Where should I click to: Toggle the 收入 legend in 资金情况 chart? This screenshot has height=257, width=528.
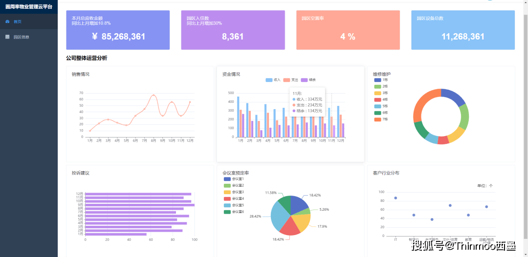pyautogui.click(x=273, y=80)
